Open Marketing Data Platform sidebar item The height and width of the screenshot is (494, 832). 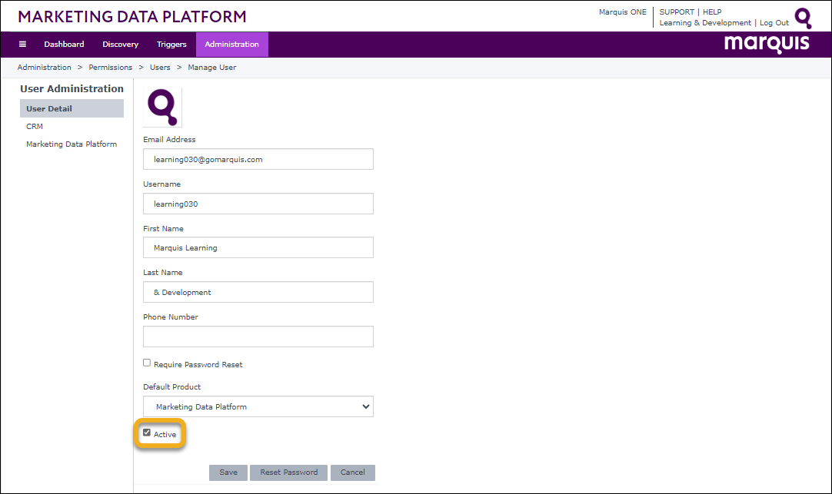click(72, 144)
